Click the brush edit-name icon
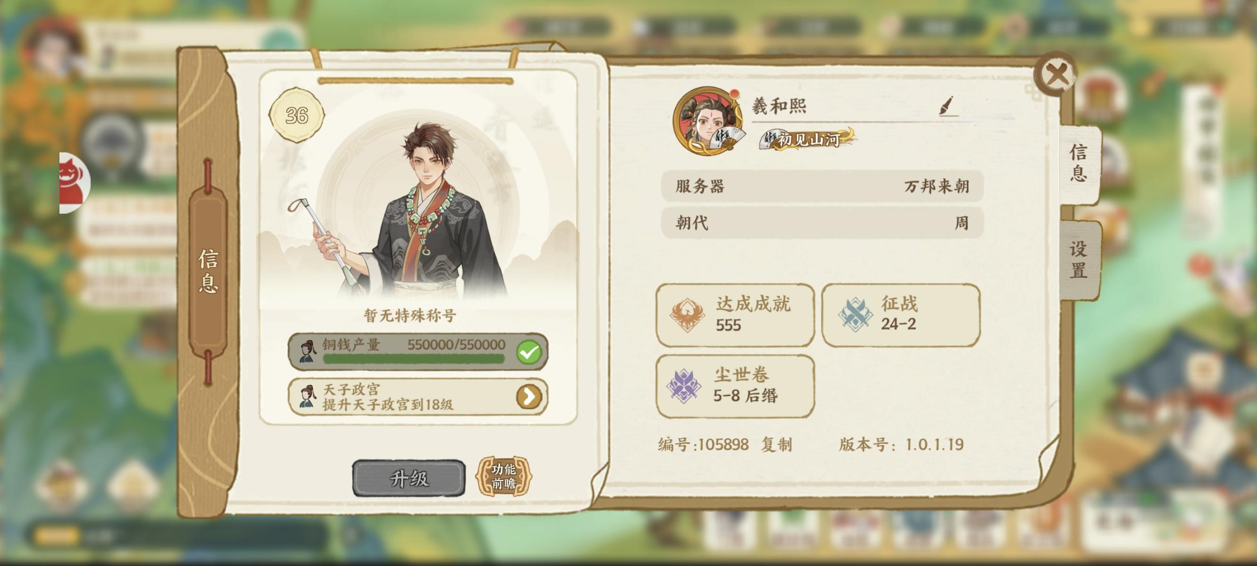This screenshot has height=566, width=1257. pos(947,105)
